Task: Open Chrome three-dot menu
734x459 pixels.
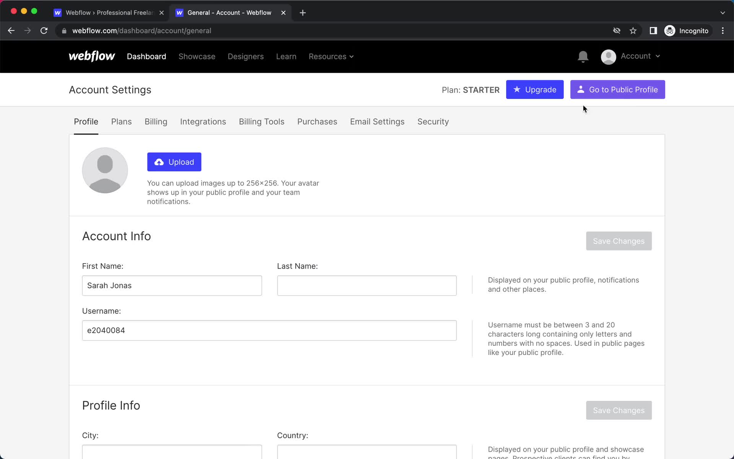Action: [x=723, y=31]
